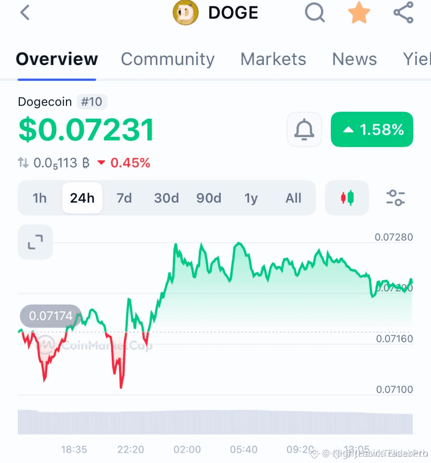Select the 1y time range
The width and height of the screenshot is (431, 463).
(x=251, y=198)
